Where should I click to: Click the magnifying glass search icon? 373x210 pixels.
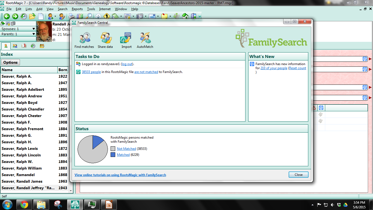tap(89, 16)
